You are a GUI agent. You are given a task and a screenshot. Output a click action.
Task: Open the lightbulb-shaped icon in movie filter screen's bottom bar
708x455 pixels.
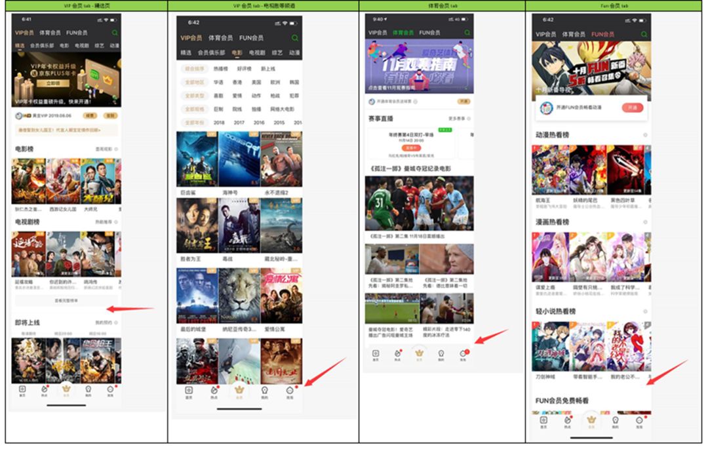[265, 392]
